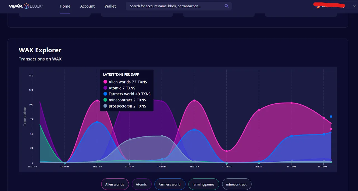358x191 pixels.
Task: Toggle the Alien worlds series pill
Action: pos(115,184)
